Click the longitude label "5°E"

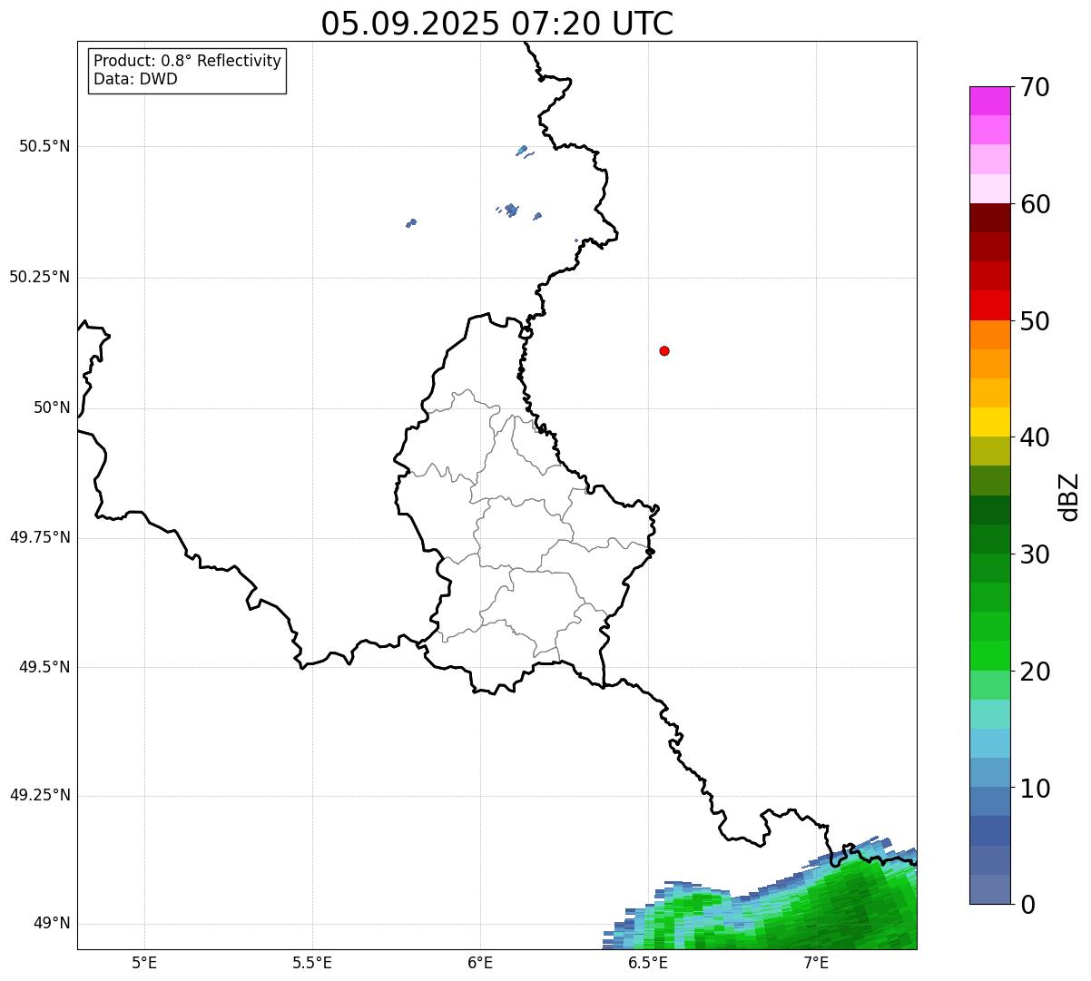point(144,963)
